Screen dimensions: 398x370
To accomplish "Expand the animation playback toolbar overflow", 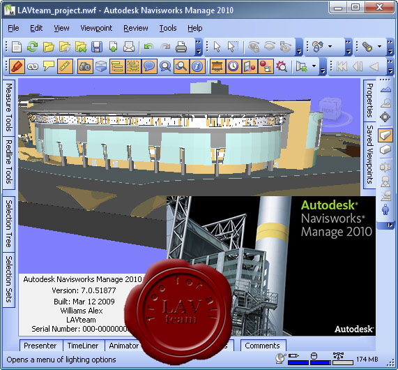I will tap(390, 66).
